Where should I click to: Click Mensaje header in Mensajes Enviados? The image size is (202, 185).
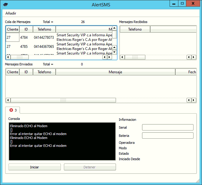pyautogui.click(x=115, y=72)
